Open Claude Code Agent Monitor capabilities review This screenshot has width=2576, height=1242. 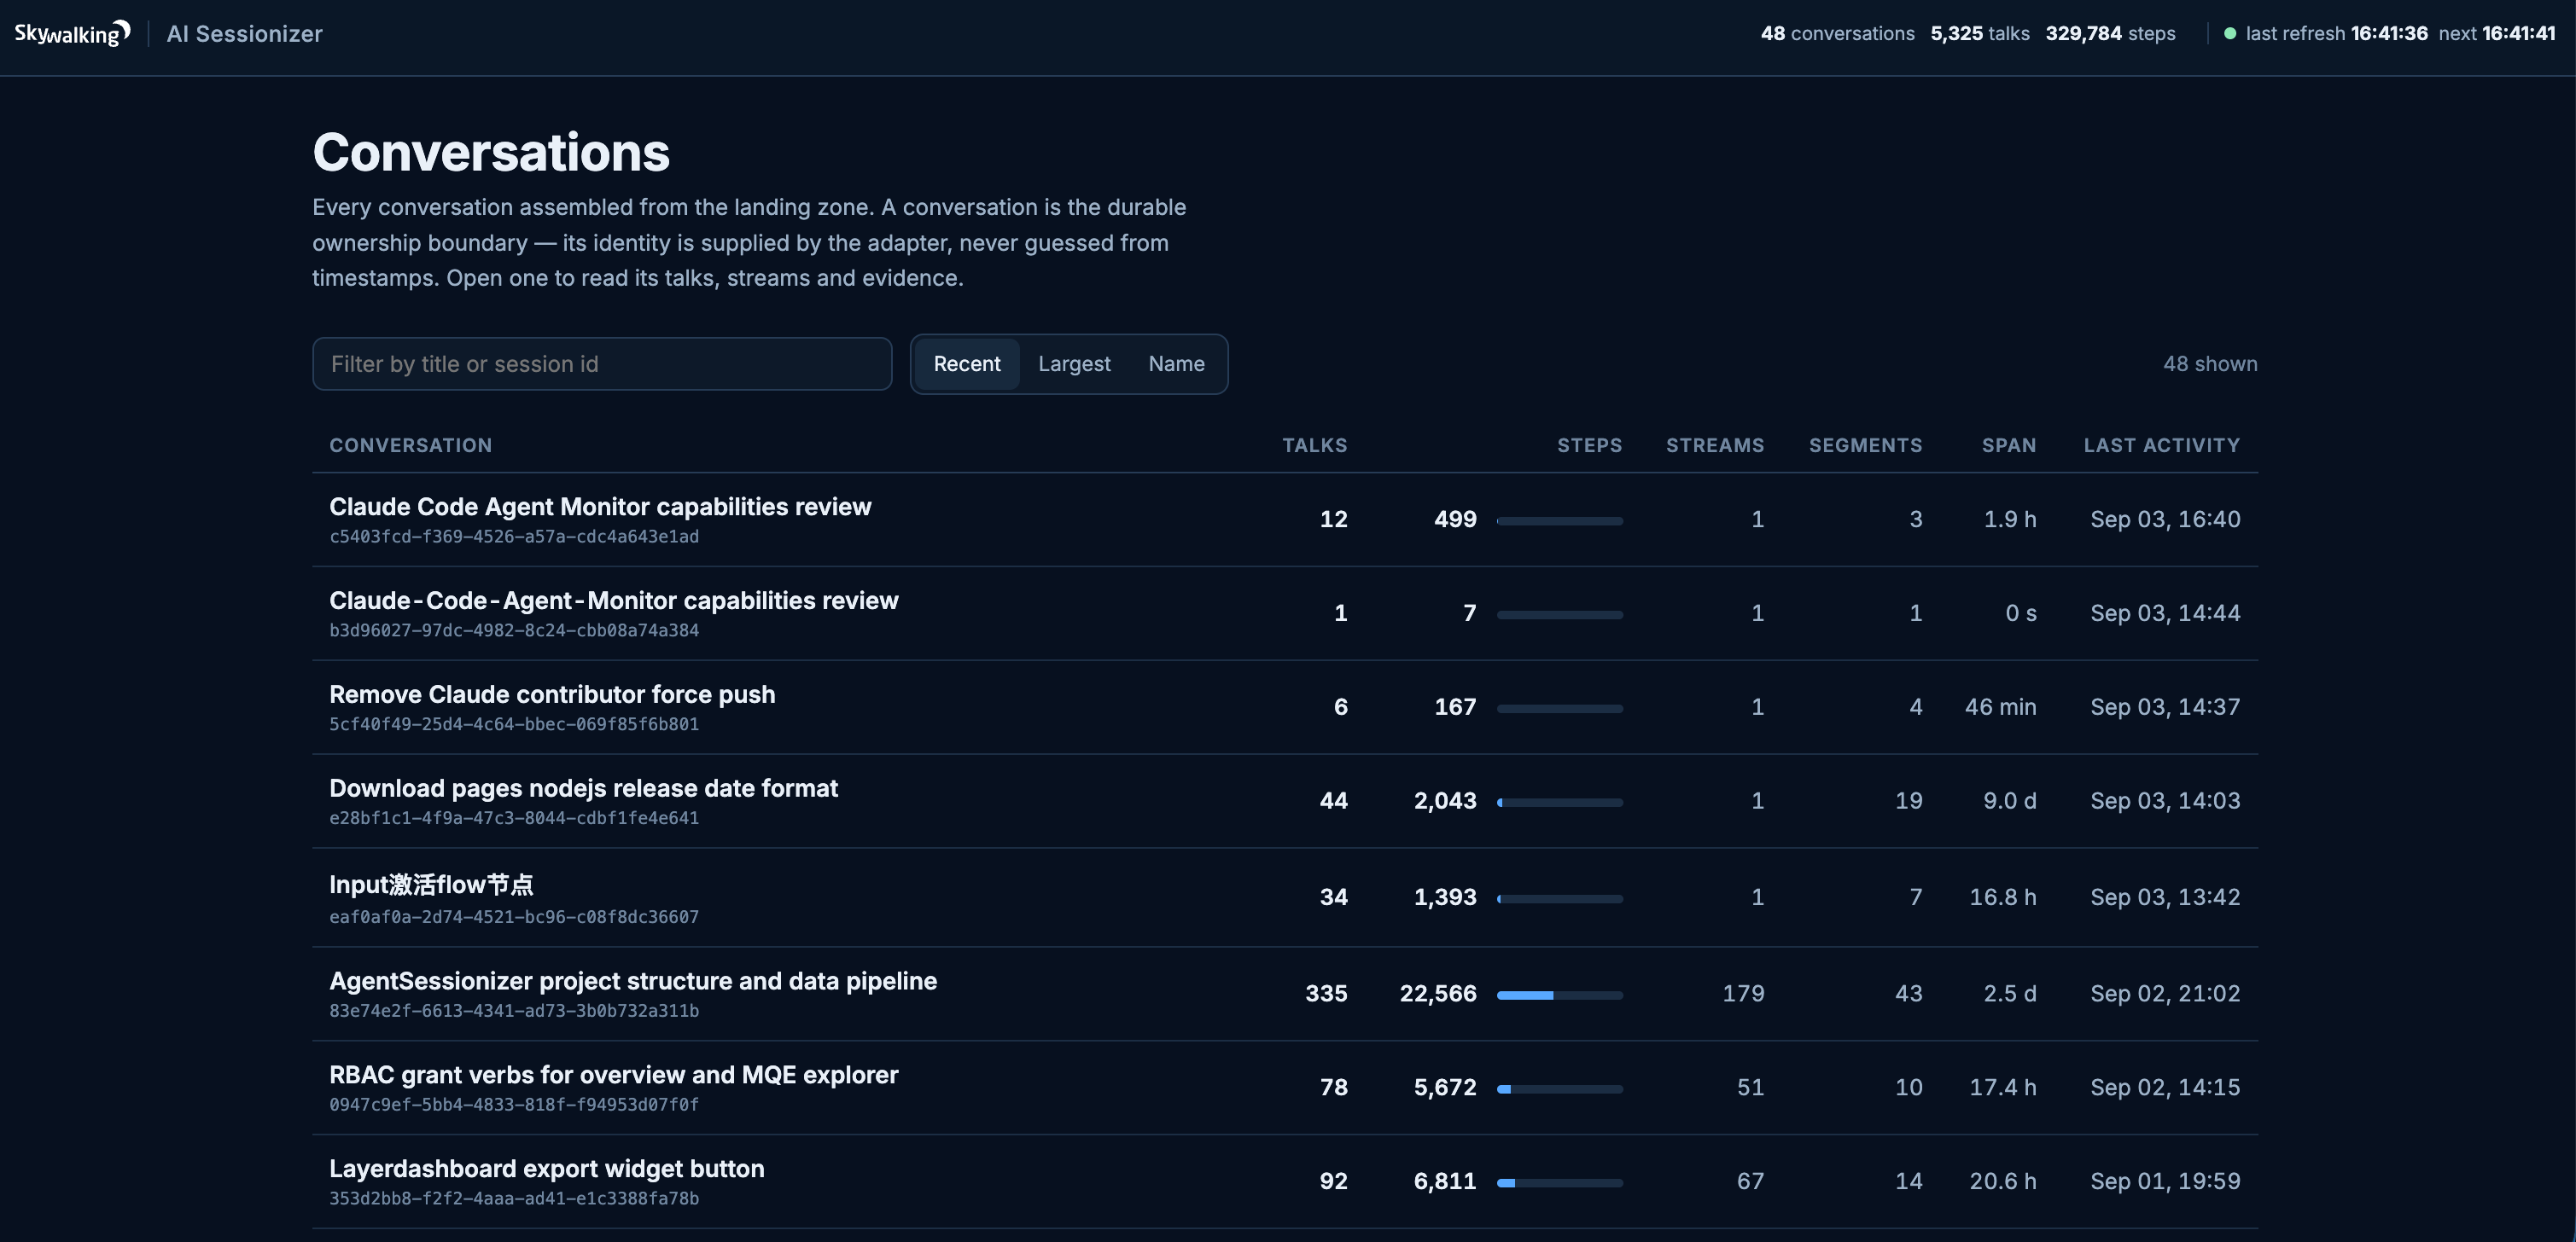600,507
